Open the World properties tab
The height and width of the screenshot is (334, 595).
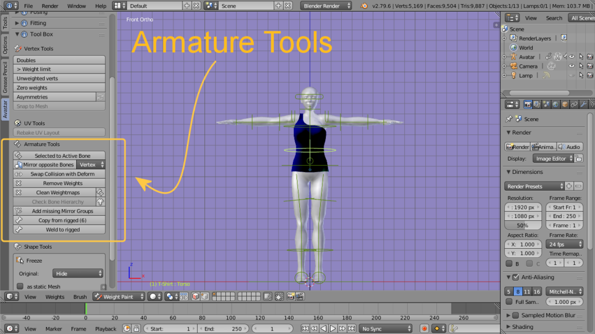click(x=556, y=105)
